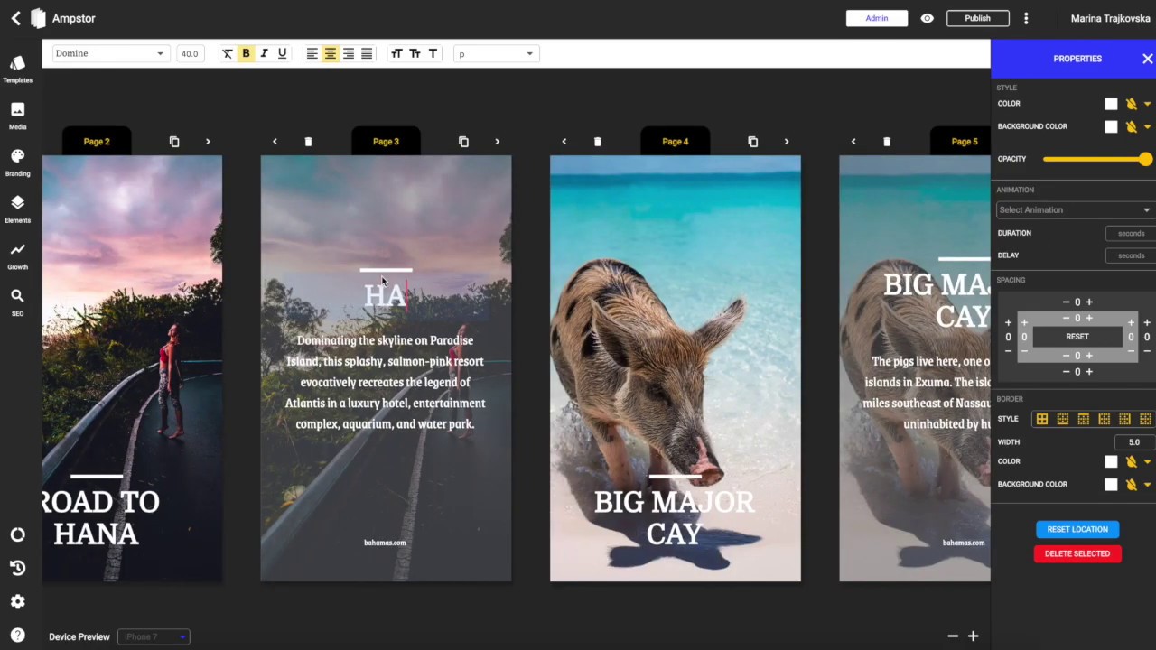This screenshot has width=1156, height=650.
Task: Click Reset Location button
Action: pyautogui.click(x=1077, y=529)
